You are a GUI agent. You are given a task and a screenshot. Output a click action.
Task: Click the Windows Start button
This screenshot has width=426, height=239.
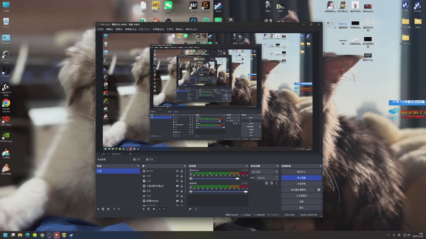click(x=5, y=235)
